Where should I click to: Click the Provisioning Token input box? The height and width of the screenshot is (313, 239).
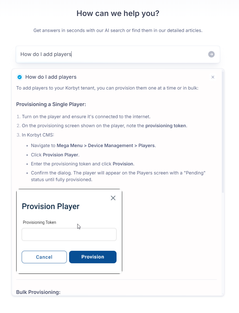coord(69,234)
